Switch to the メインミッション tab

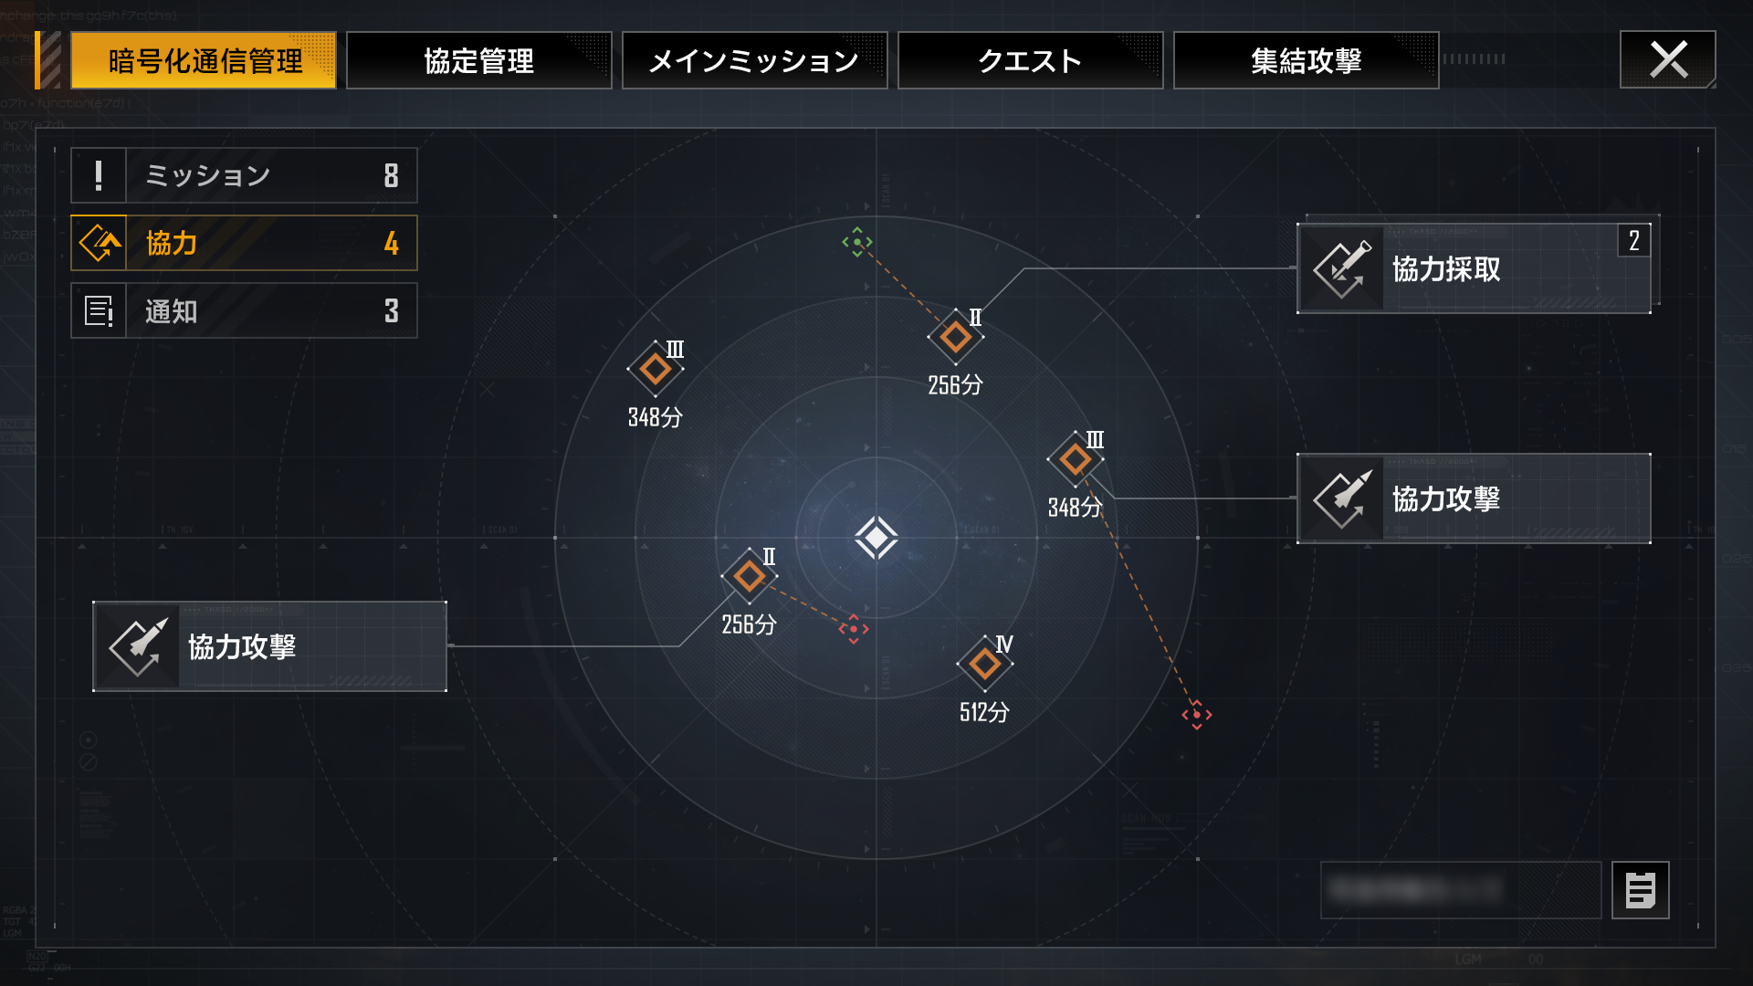click(755, 60)
